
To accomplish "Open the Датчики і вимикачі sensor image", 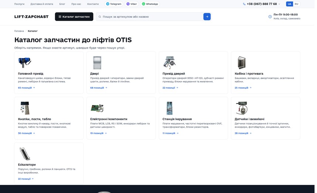I will [242, 108].
